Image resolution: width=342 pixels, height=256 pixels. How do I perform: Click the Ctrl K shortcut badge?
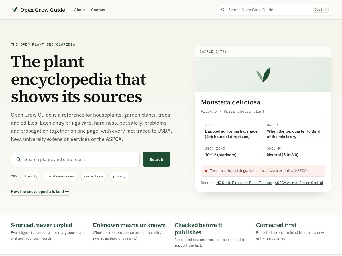pos(321,10)
